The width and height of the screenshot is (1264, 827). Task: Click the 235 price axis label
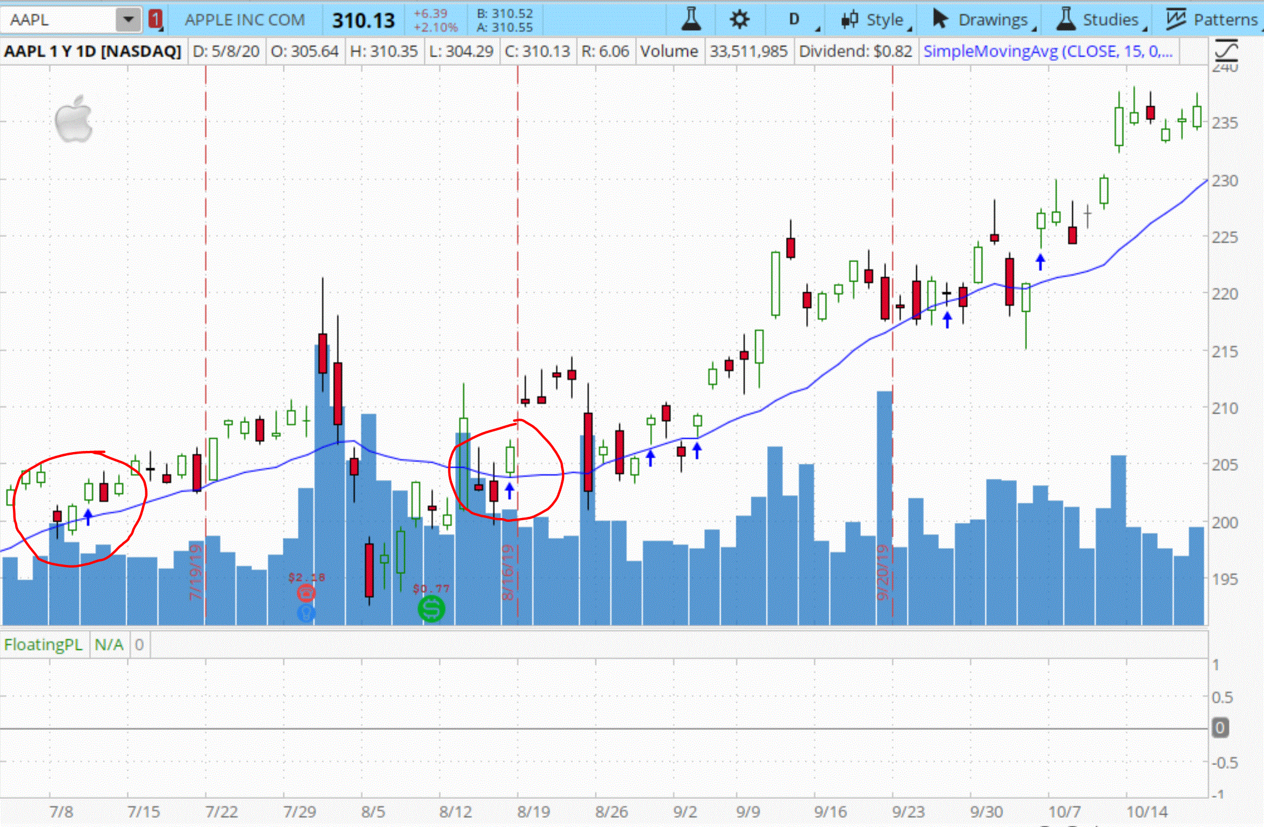click(1225, 123)
